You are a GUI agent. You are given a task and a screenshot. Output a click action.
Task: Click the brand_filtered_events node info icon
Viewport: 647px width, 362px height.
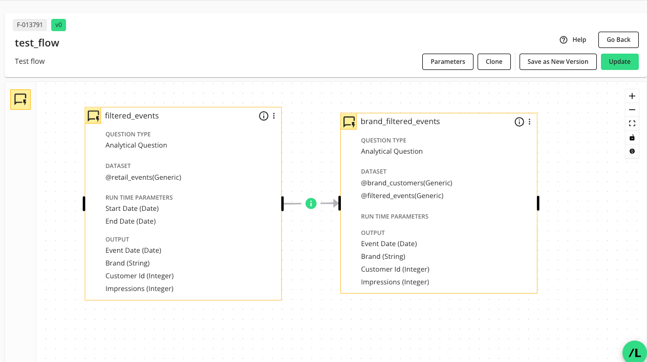pos(519,122)
